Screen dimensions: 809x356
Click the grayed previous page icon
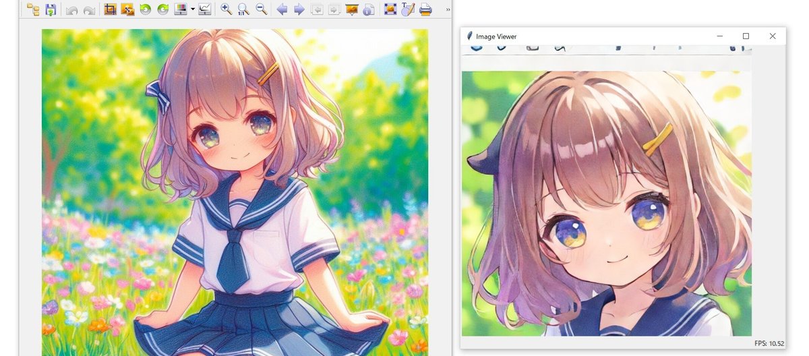(317, 9)
